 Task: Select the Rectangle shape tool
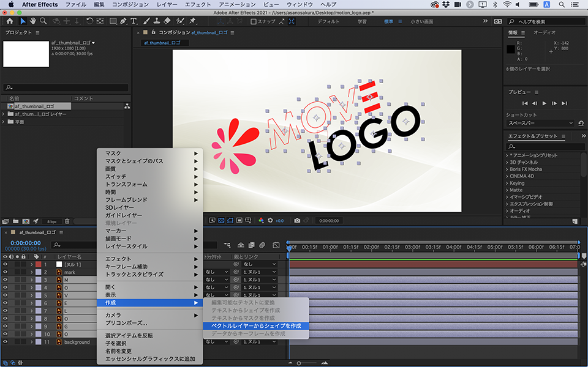pyautogui.click(x=113, y=21)
